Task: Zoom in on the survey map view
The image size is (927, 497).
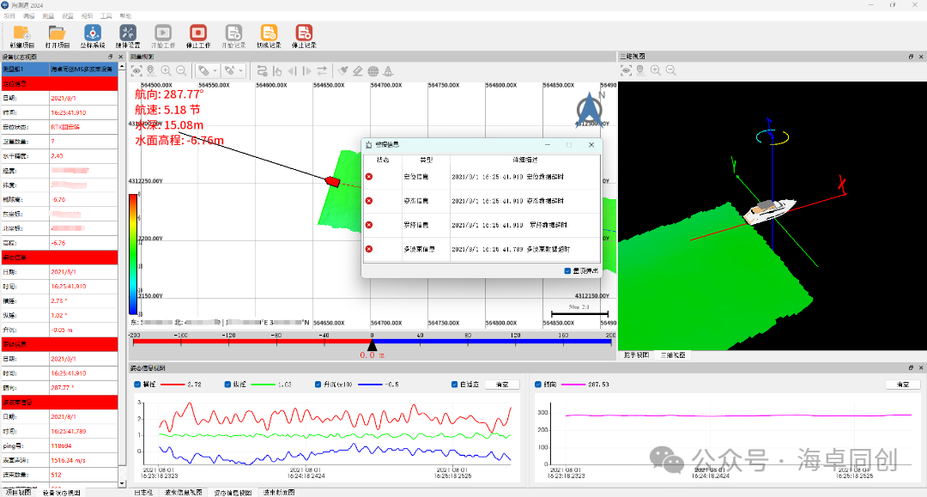Action: pos(166,70)
